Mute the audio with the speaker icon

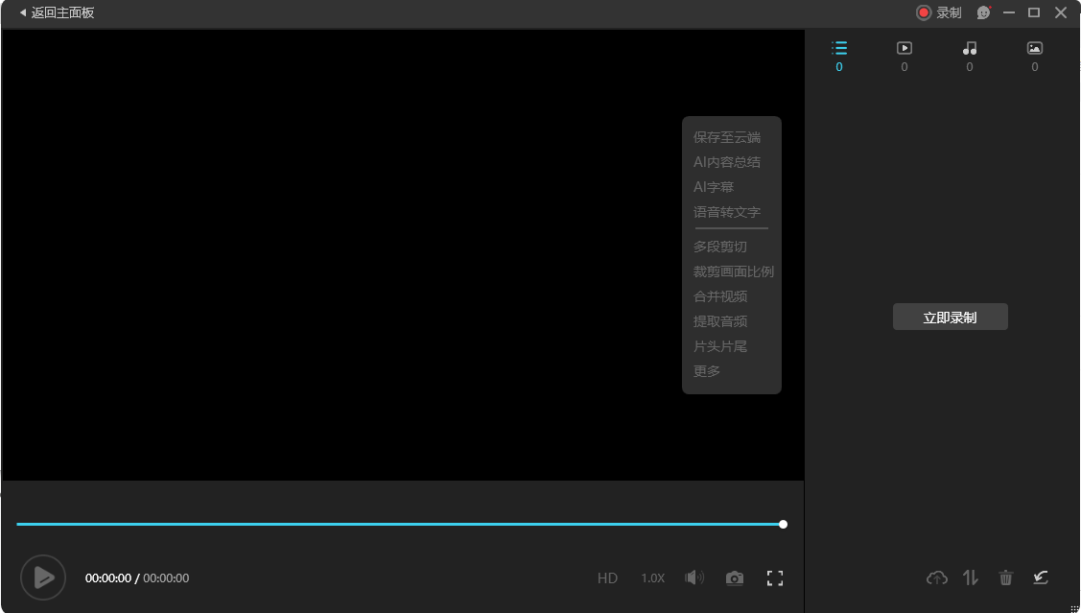694,578
